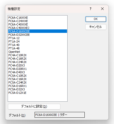Close the 機種設定 dialog
This screenshot has width=114, height=124.
coord(102,9)
